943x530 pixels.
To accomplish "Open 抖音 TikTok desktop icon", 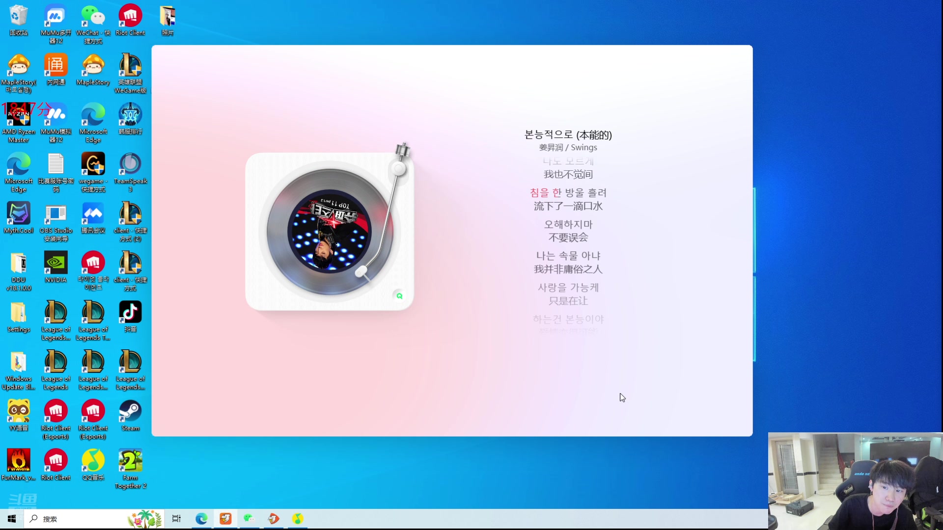I will 130,317.
